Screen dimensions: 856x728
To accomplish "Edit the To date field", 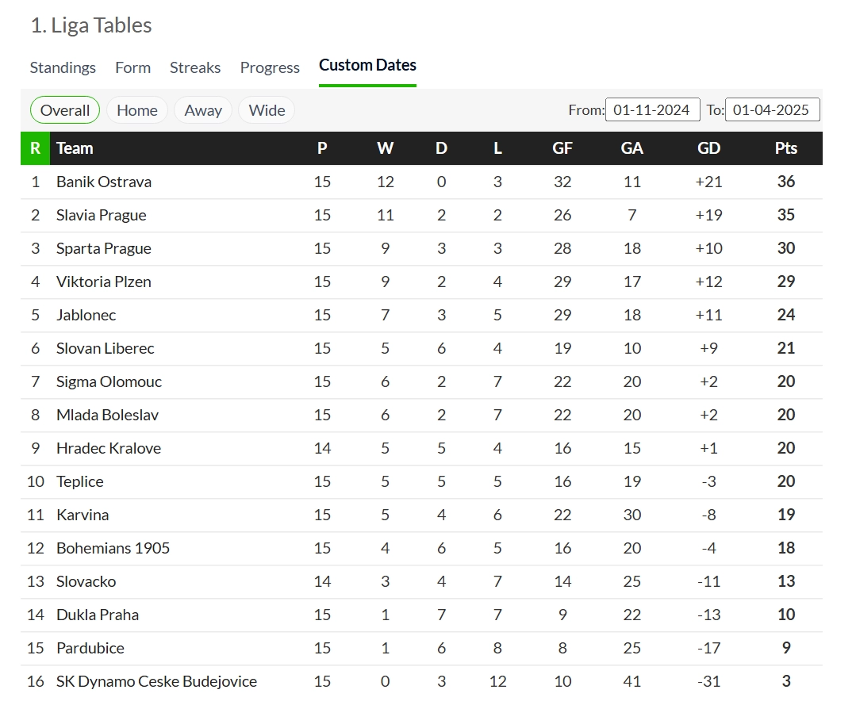I will (772, 110).
